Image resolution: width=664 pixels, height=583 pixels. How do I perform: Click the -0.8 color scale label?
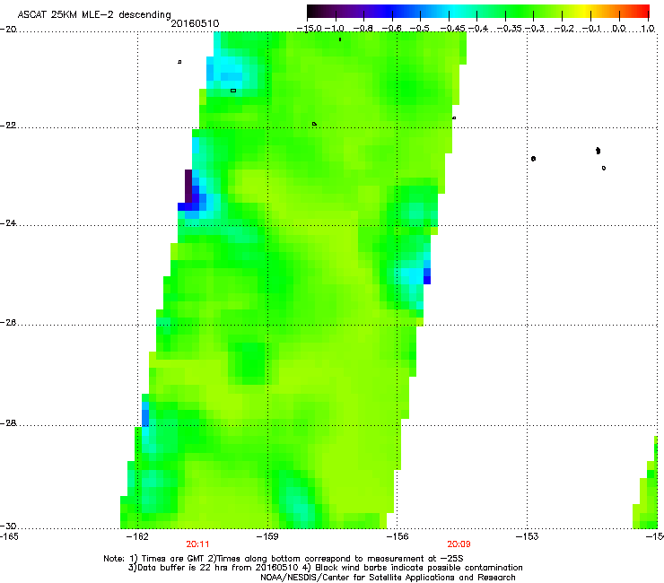(x=363, y=29)
